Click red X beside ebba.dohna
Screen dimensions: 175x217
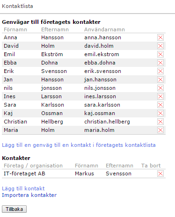[x=160, y=63]
